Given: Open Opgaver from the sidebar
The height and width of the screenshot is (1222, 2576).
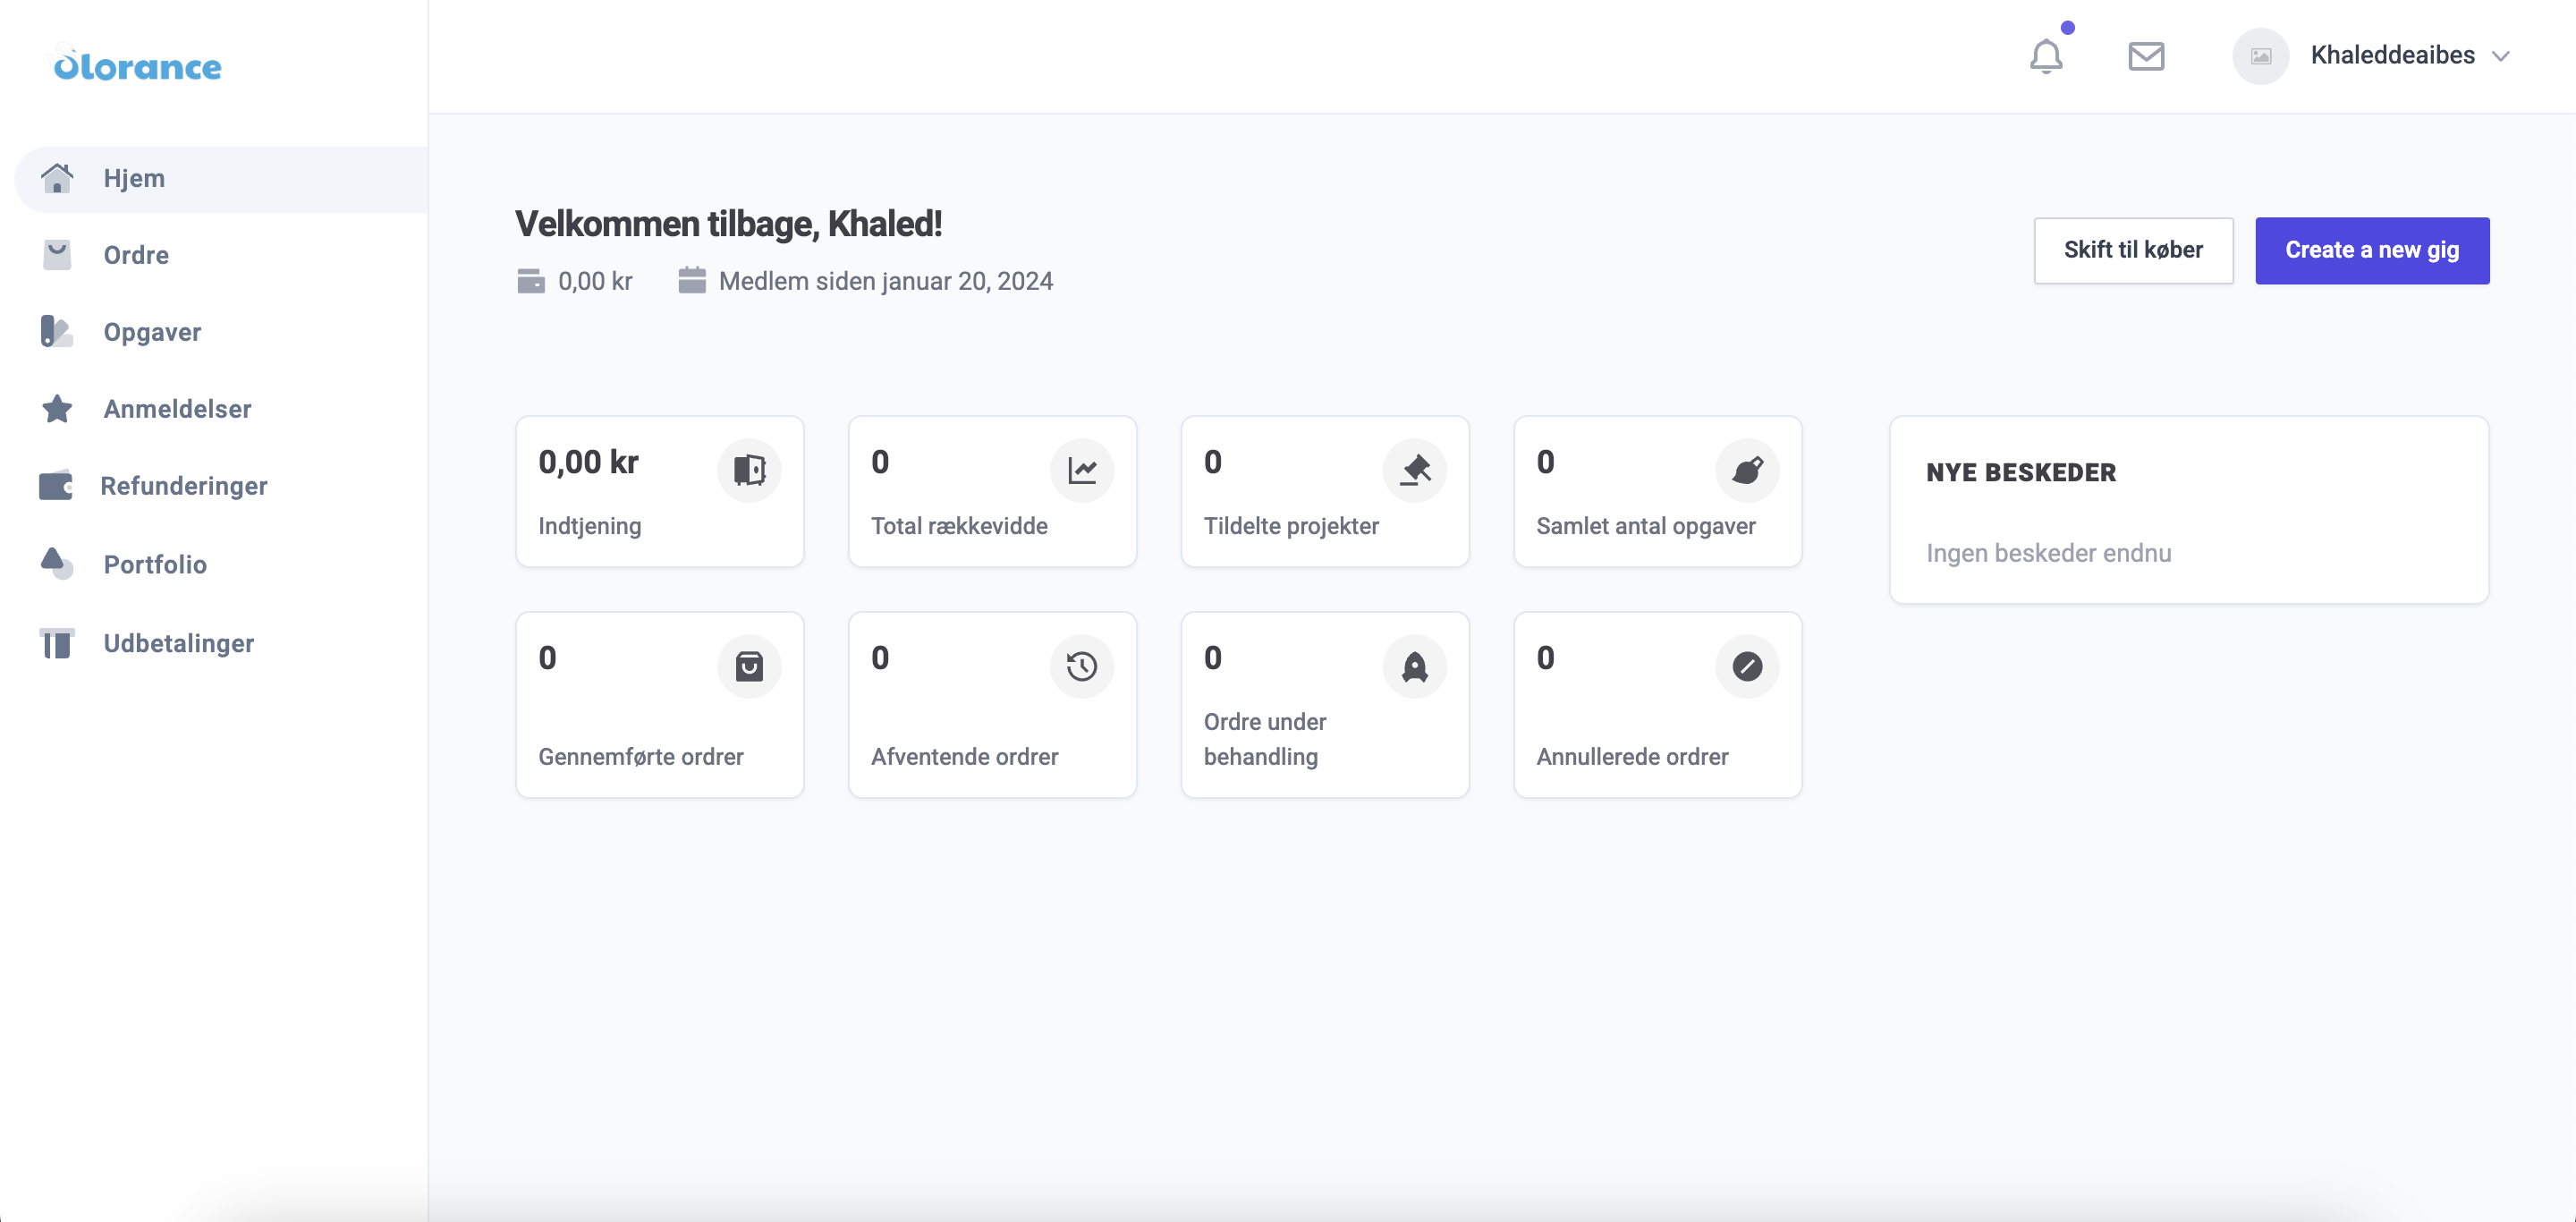Looking at the screenshot, I should point(152,332).
